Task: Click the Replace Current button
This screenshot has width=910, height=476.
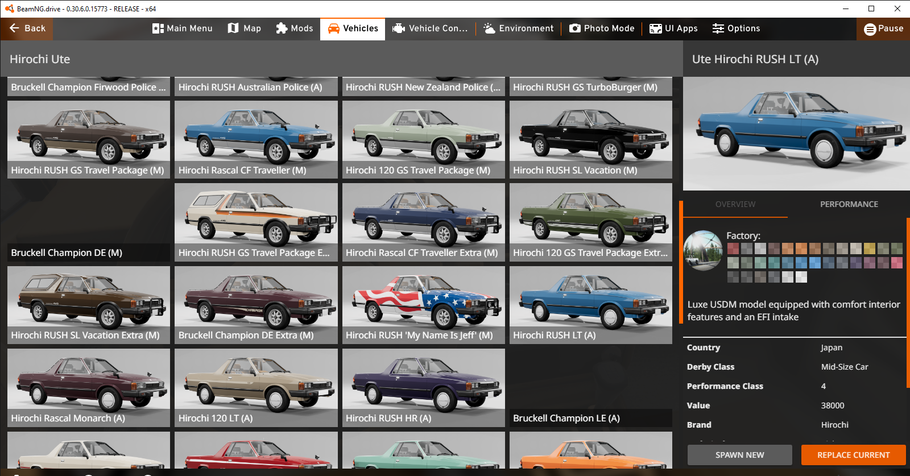Action: (x=854, y=455)
